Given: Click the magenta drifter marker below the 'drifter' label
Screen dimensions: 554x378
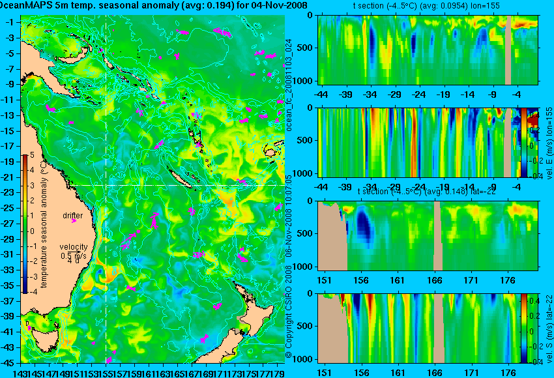Looking at the screenshot, I should pos(74,221).
